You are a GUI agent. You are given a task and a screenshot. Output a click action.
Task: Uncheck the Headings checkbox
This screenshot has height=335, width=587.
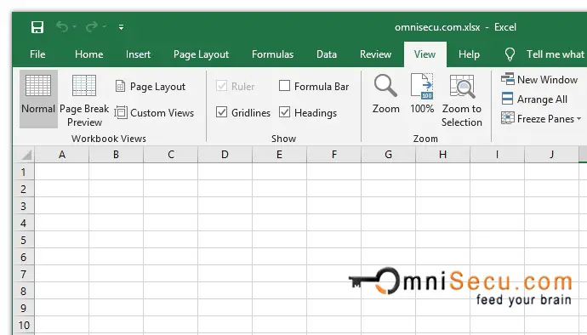(x=284, y=112)
